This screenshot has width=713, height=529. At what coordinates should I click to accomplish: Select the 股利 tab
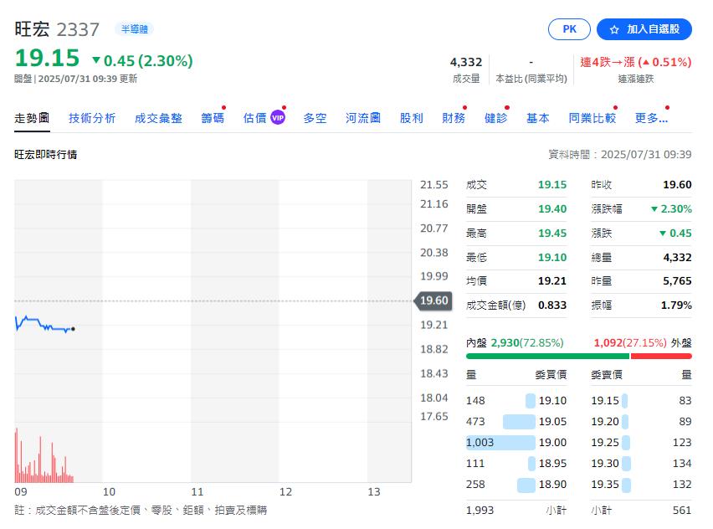coord(412,118)
